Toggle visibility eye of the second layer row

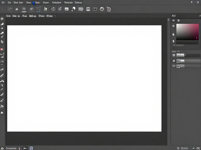pos(174,61)
